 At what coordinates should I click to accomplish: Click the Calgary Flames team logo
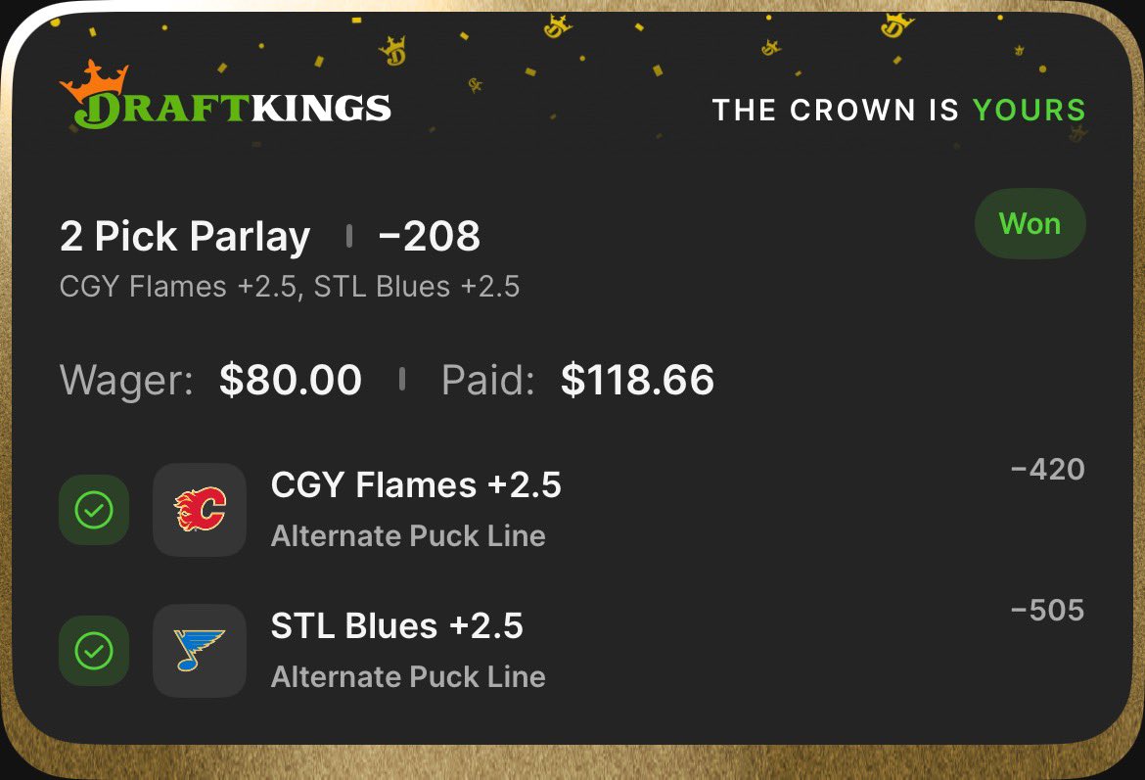200,510
